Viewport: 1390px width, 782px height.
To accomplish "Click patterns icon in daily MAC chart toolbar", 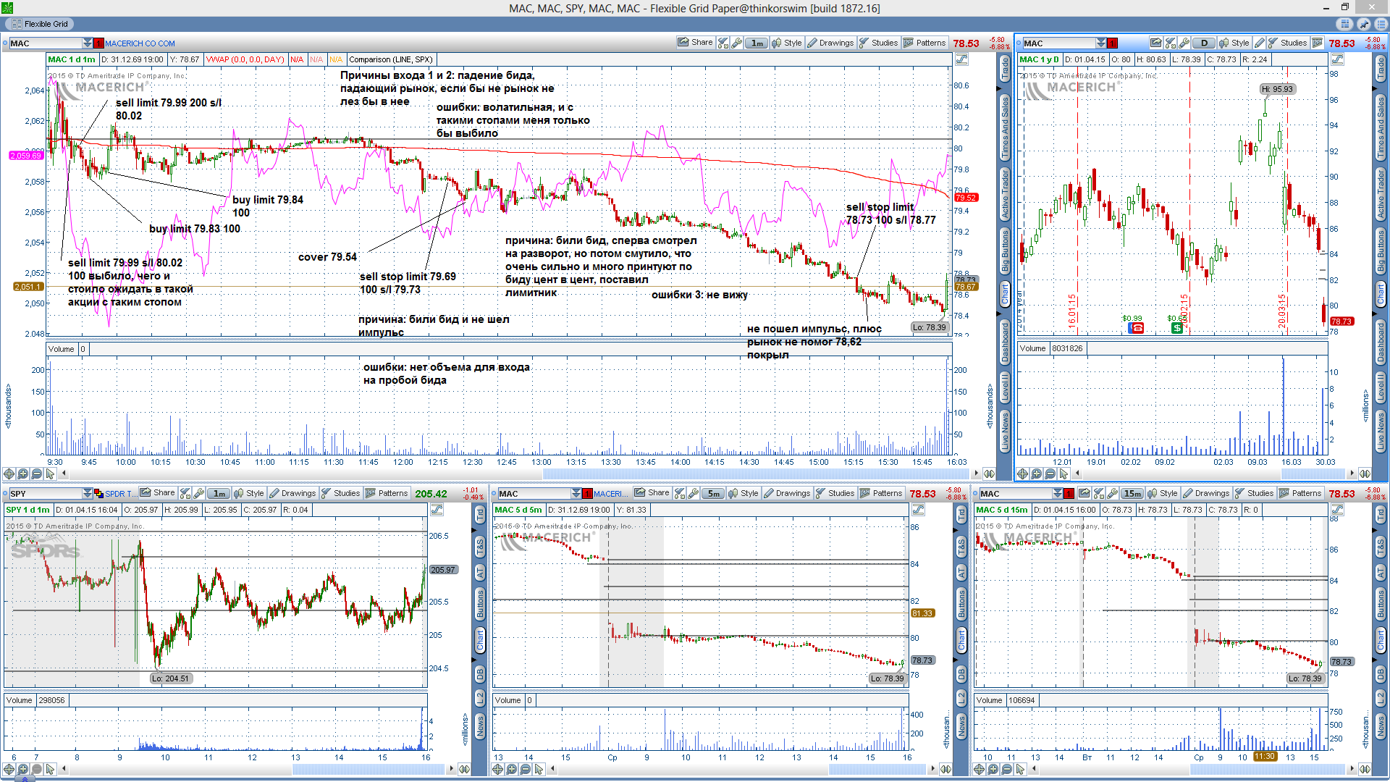I will [x=1318, y=43].
